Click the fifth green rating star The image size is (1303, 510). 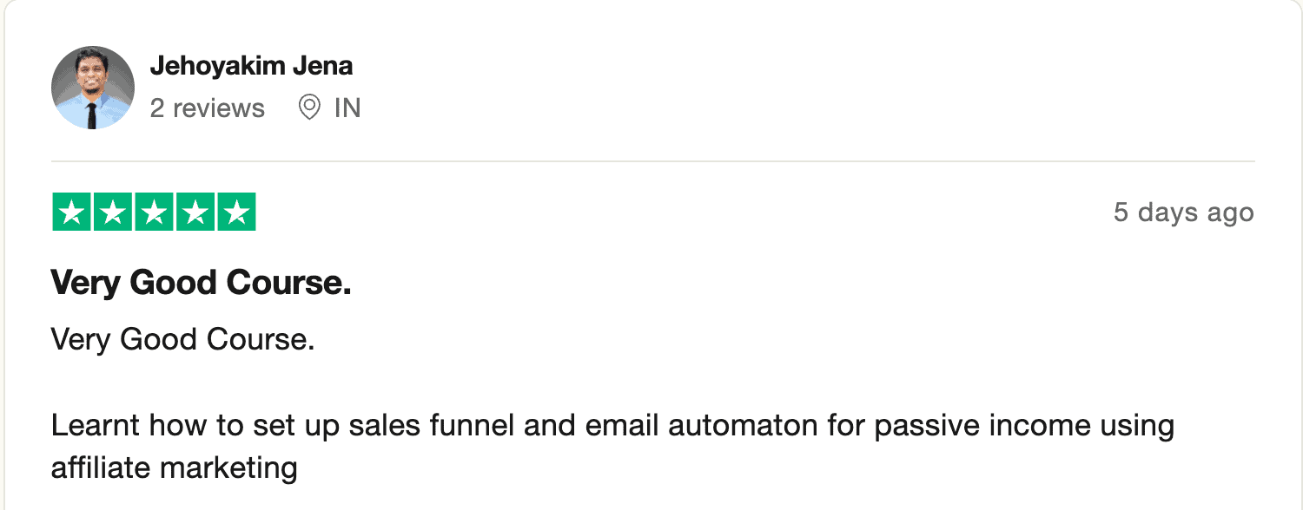[x=235, y=212]
